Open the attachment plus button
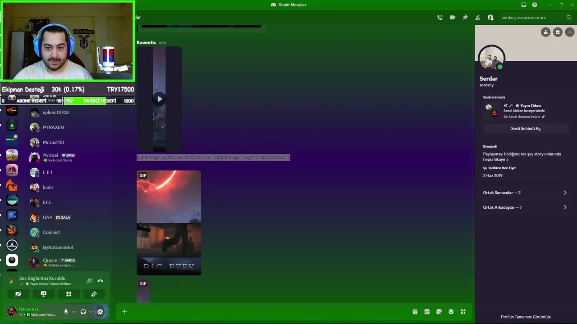This screenshot has width=577, height=324. [125, 312]
